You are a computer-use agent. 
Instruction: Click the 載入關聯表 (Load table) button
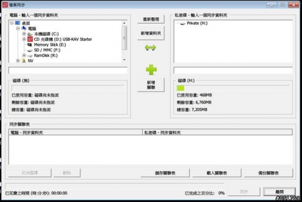coord(217,173)
